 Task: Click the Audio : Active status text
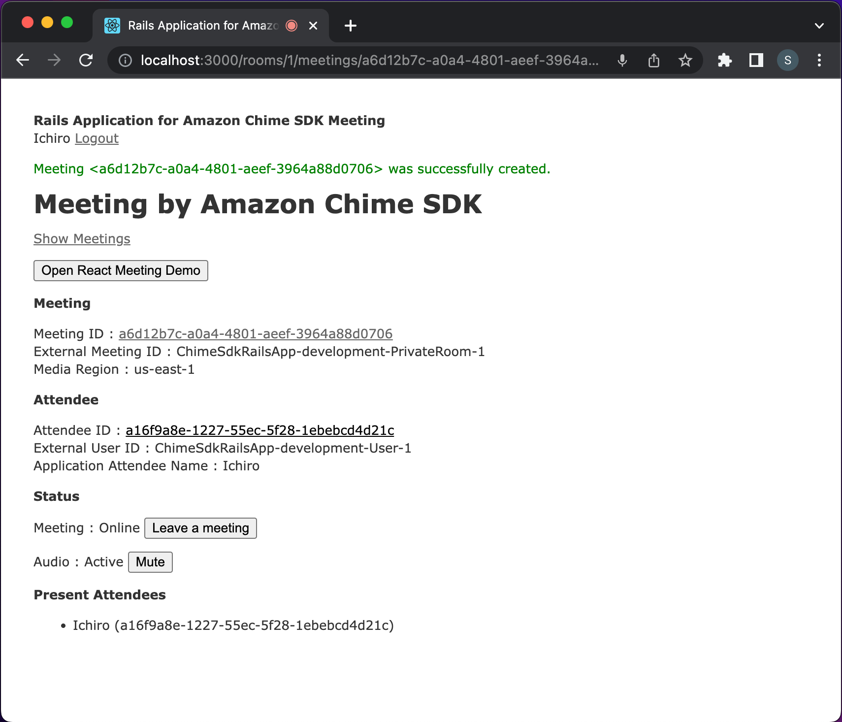[78, 562]
